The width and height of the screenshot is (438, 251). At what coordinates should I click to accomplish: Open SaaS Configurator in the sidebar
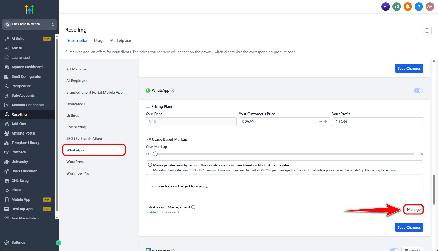coord(27,76)
